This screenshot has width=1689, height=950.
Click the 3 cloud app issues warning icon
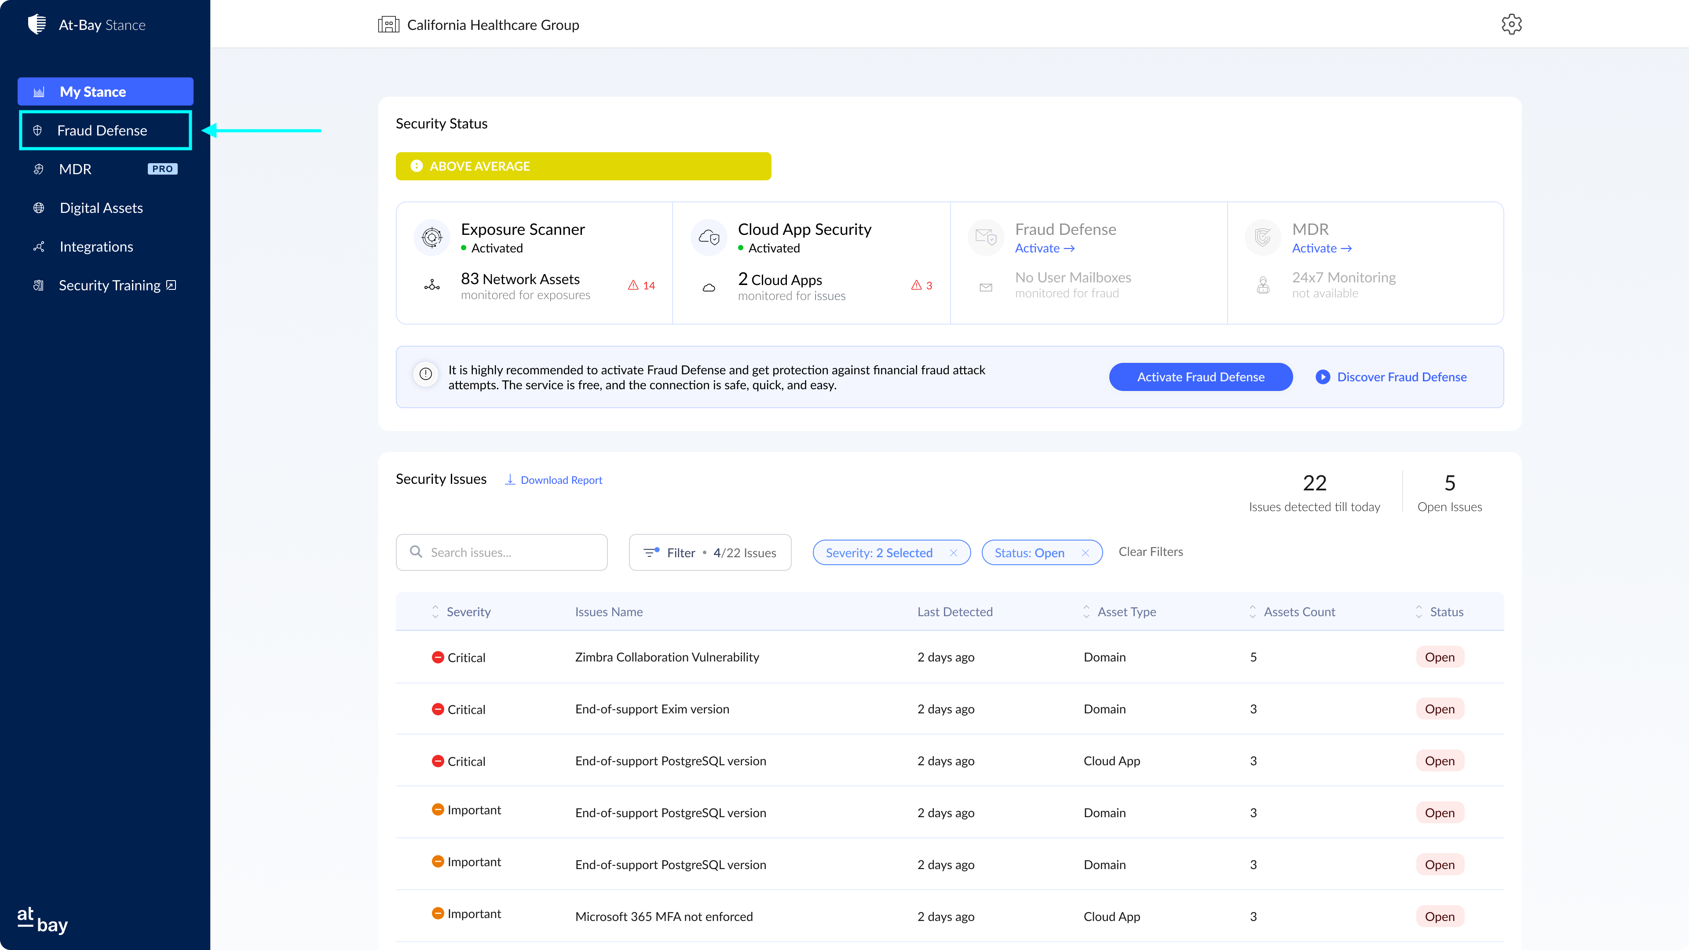pos(916,285)
